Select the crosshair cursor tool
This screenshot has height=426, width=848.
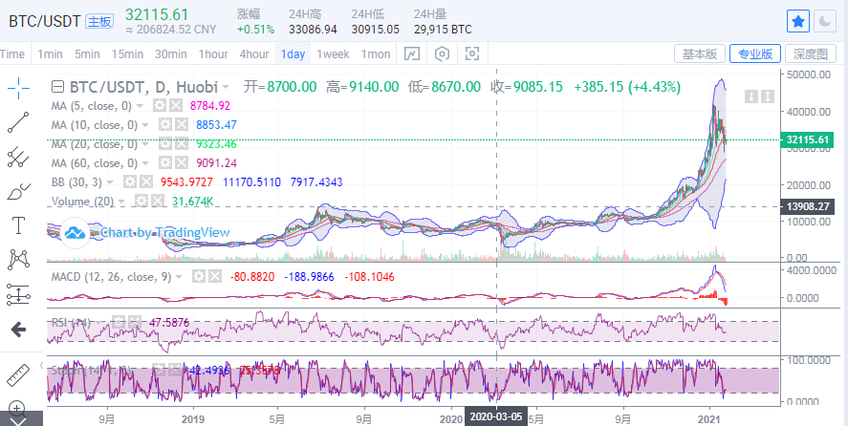coord(17,88)
